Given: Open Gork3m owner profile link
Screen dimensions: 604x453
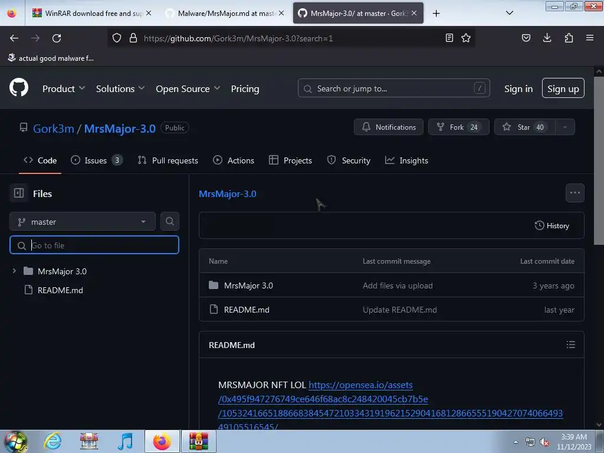Looking at the screenshot, I should [x=53, y=128].
